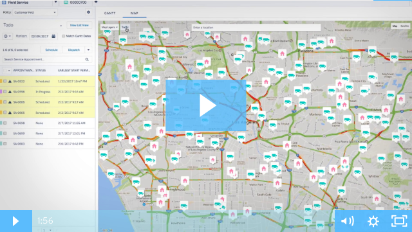Expand dropdown arrow next to Dispatch
Screen dimensions: 412x232
88,50
